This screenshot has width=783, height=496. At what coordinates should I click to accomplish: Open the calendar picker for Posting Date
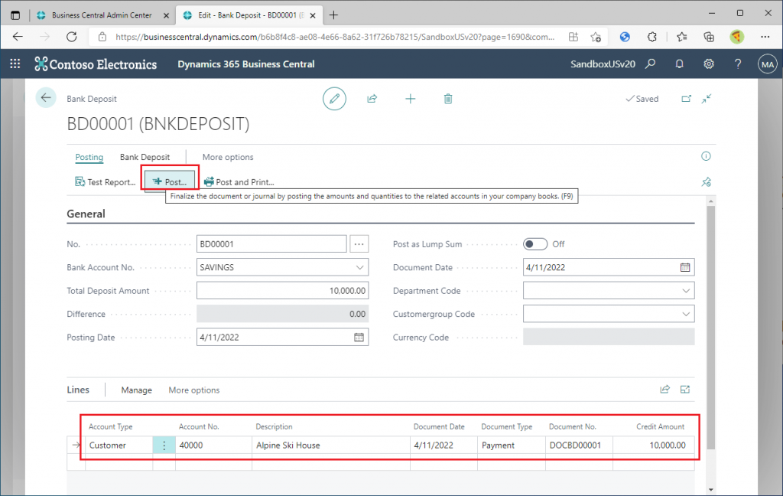[x=359, y=338]
